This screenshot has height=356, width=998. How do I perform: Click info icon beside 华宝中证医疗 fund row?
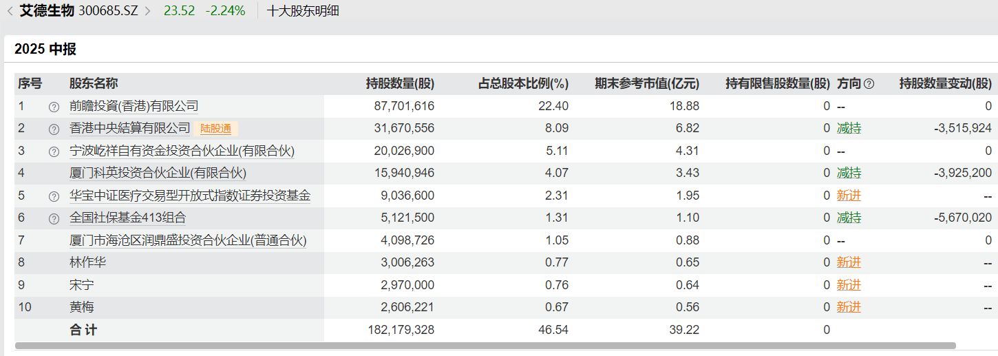point(54,196)
